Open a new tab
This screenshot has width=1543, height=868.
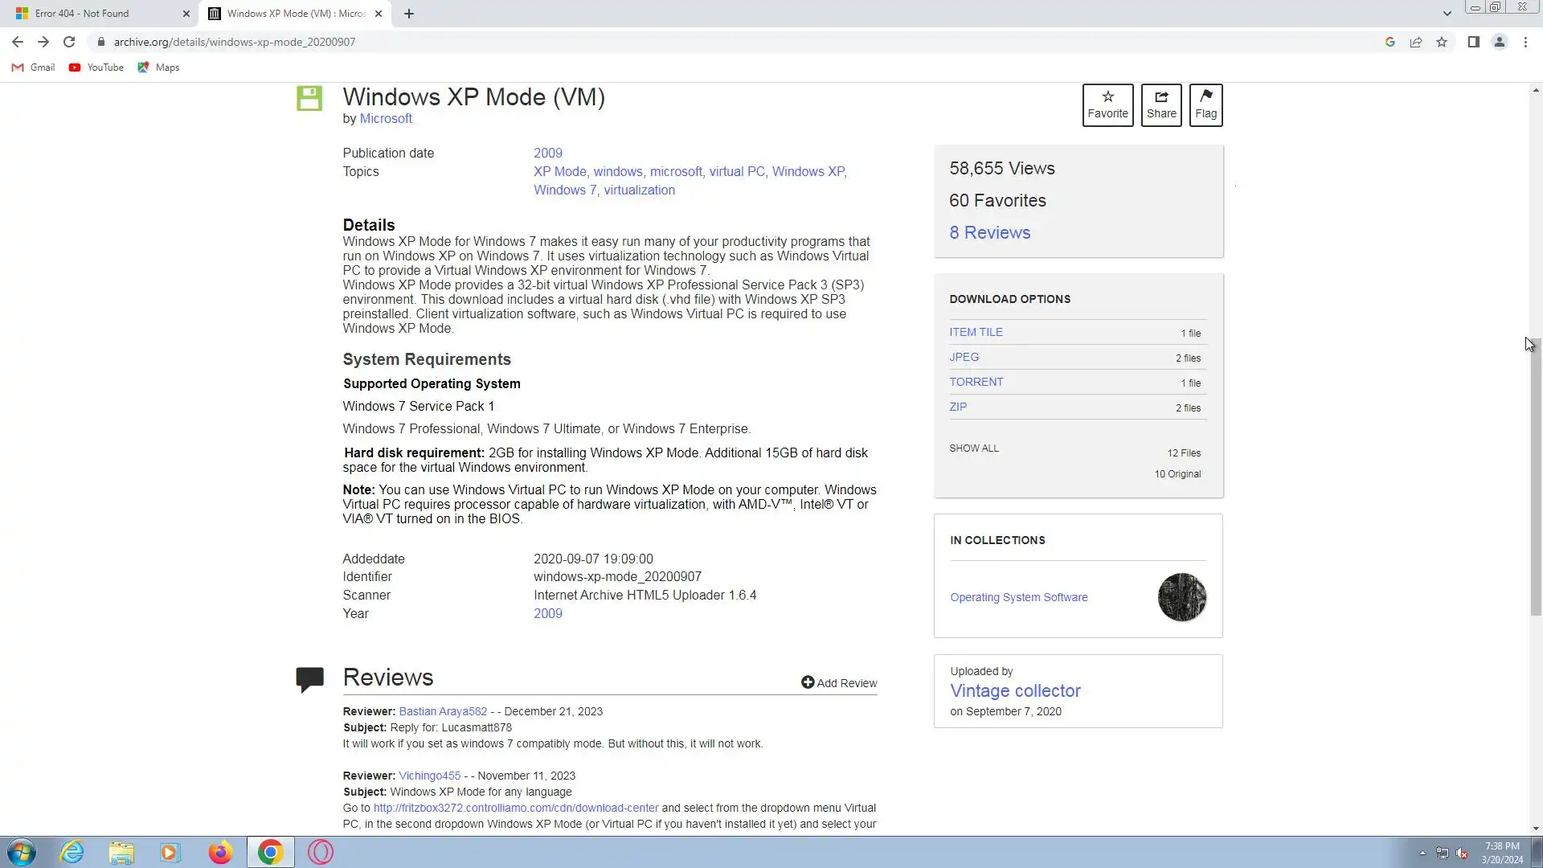409,14
